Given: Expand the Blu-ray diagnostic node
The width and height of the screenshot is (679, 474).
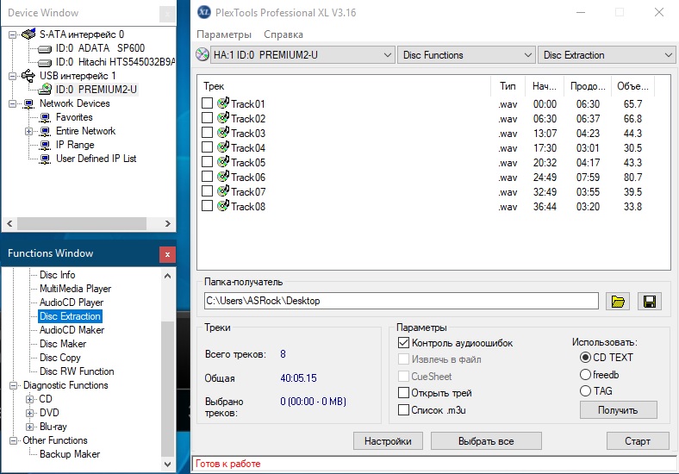Looking at the screenshot, I should [x=29, y=427].
